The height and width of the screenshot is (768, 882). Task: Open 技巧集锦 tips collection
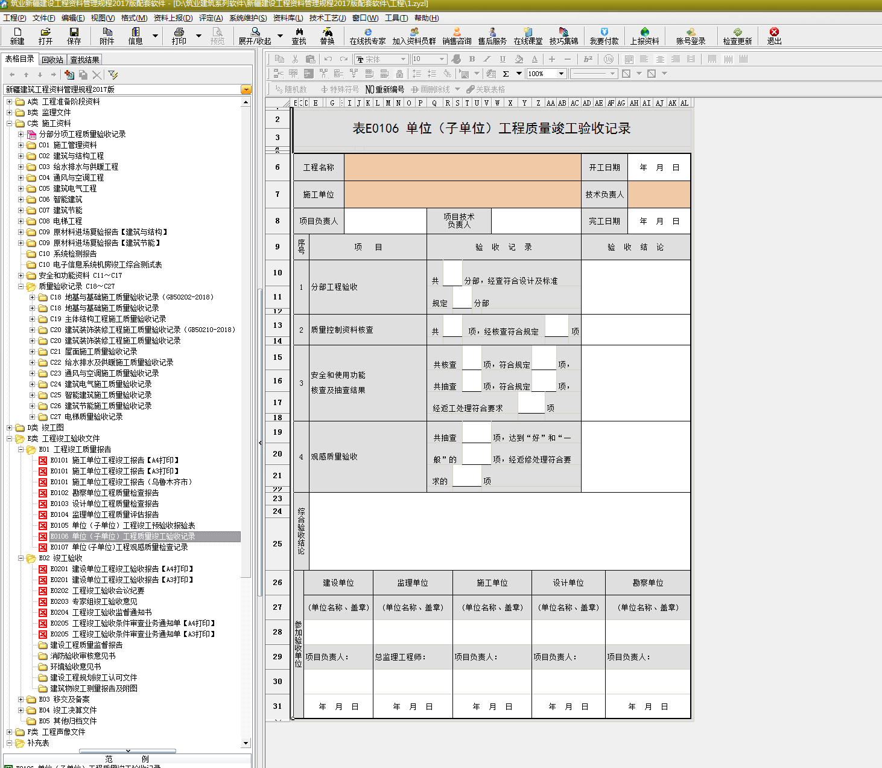tap(563, 36)
